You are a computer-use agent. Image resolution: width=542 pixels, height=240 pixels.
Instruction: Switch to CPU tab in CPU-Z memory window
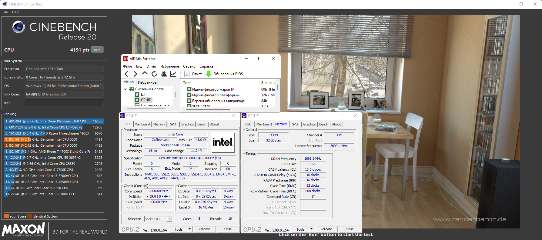point(248,124)
